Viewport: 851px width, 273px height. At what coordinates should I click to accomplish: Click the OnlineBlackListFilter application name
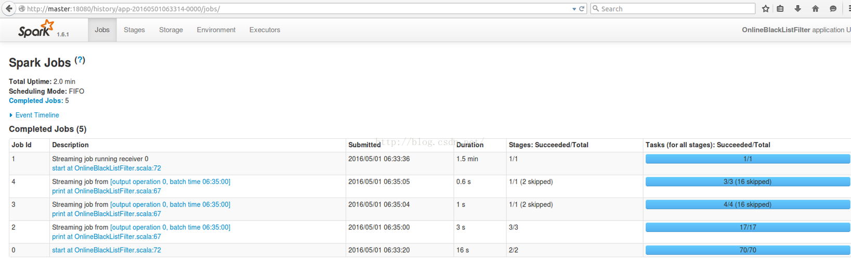776,30
